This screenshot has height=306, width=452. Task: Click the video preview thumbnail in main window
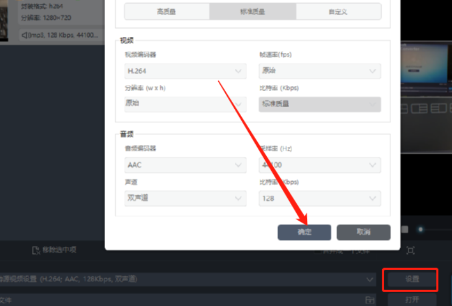point(426,97)
